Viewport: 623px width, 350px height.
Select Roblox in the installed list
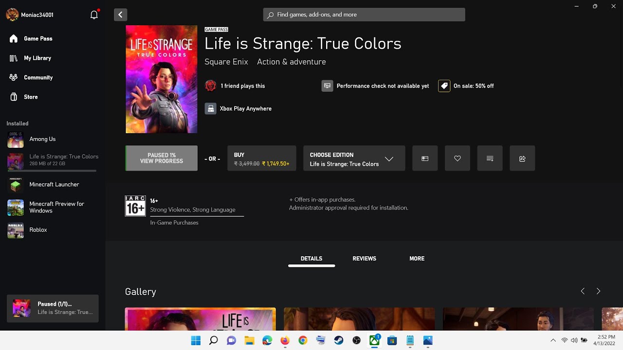[x=53, y=230]
